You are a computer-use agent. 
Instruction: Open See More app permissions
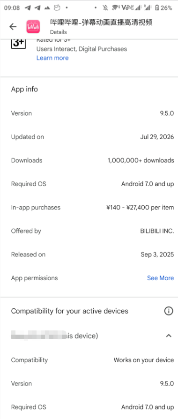pyautogui.click(x=160, y=278)
